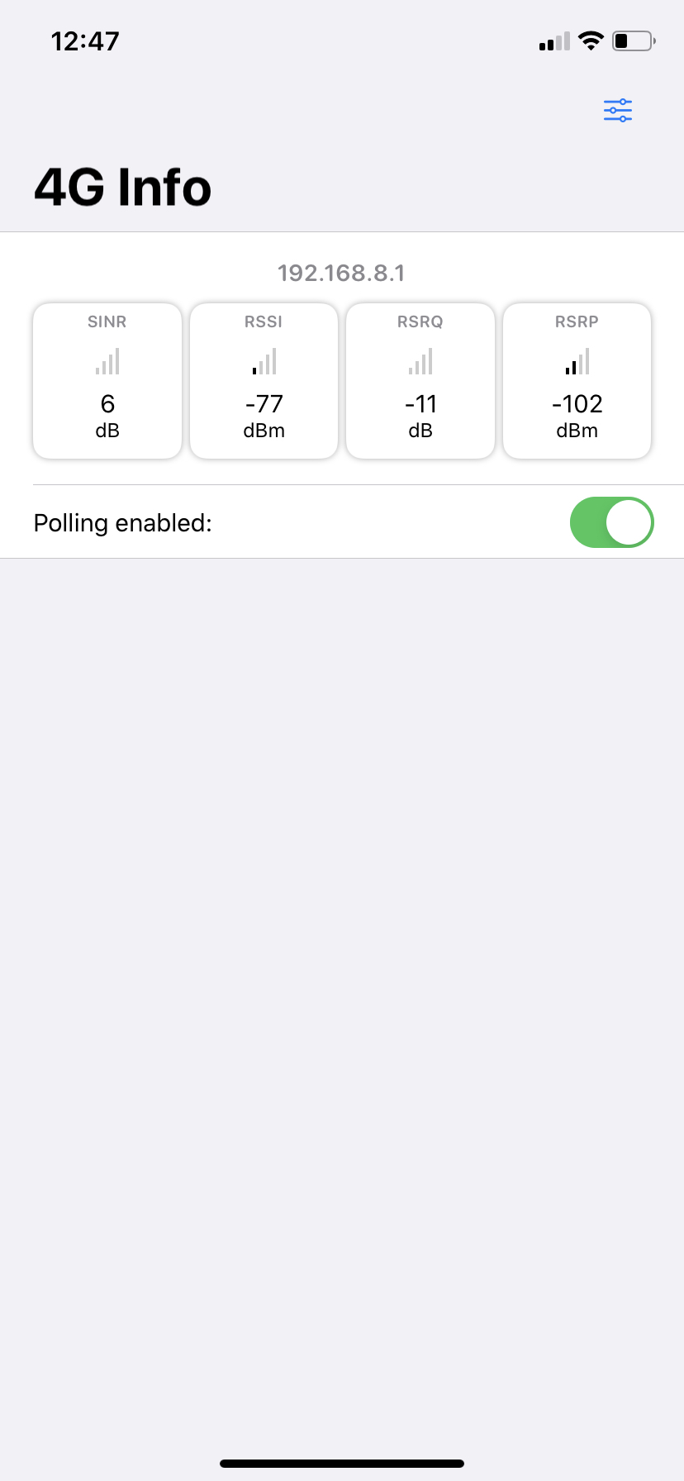This screenshot has width=684, height=1481.
Task: Tap the 6 dB SINR value
Action: click(107, 404)
